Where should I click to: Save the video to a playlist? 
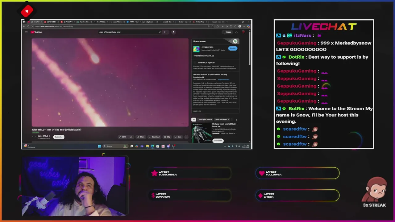pyautogui.click(x=178, y=137)
